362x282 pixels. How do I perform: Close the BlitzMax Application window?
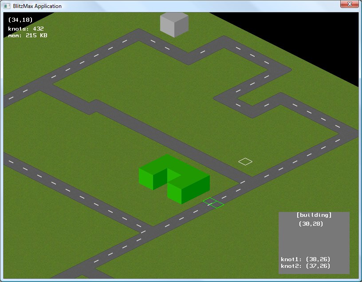coord(350,4)
